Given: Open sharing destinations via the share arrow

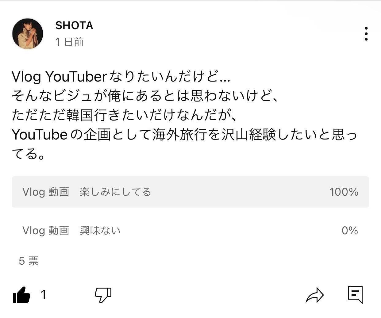Looking at the screenshot, I should pyautogui.click(x=315, y=295).
